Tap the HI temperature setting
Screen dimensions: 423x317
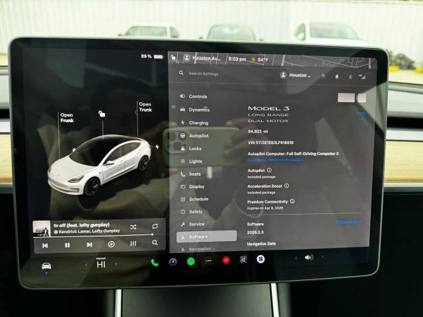point(101,264)
